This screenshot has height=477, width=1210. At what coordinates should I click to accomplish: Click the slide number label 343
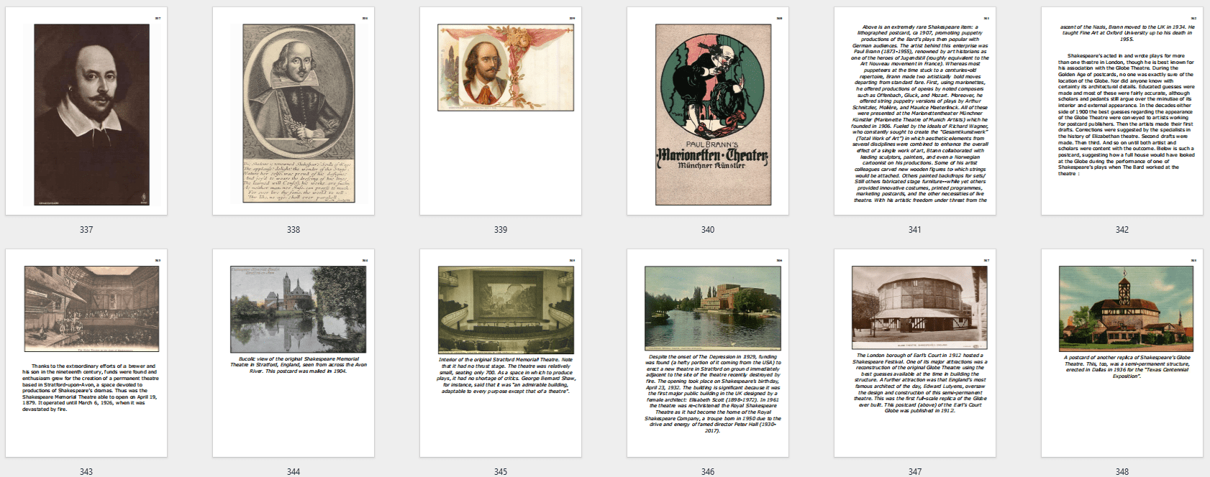(86, 472)
